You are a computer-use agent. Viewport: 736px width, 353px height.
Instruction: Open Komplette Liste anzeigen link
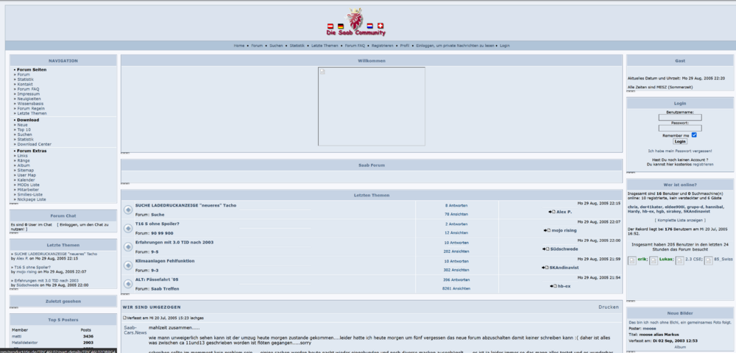click(679, 220)
